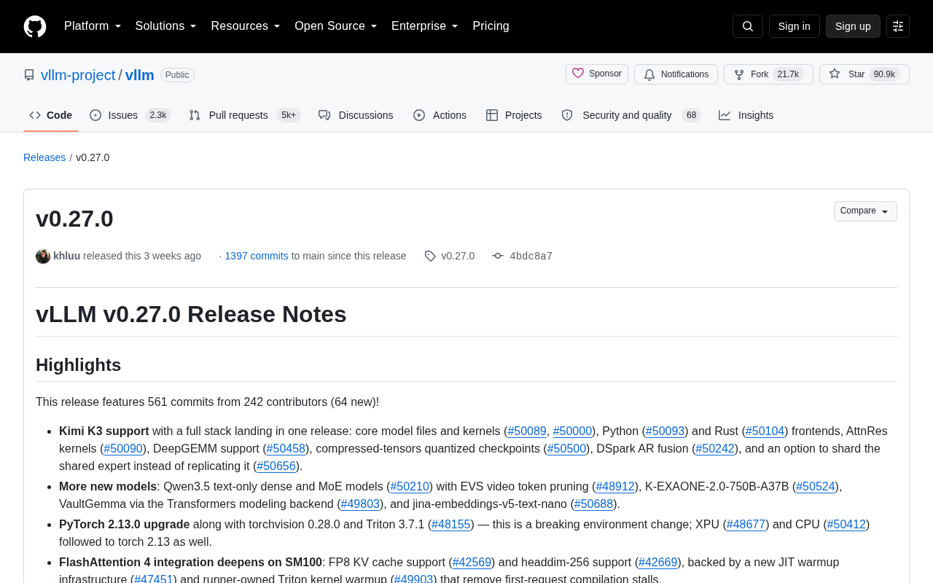Image resolution: width=933 pixels, height=583 pixels.
Task: Expand the Enterprise menu
Action: coord(425,26)
